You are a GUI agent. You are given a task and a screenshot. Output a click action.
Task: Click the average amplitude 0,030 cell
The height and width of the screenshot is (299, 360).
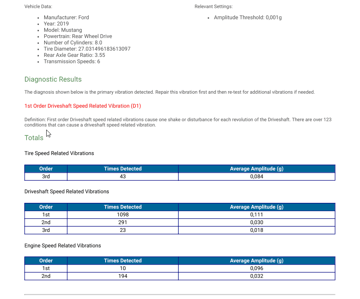pyautogui.click(x=256, y=223)
